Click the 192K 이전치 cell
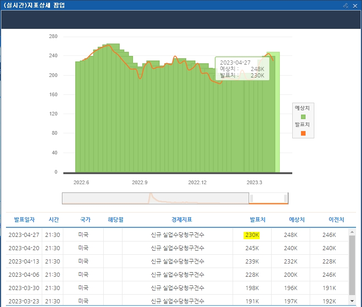 329,301
